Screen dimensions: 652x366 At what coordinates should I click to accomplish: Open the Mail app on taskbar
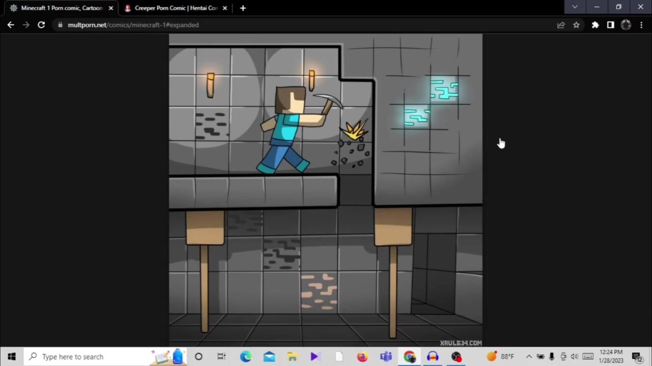[269, 356]
